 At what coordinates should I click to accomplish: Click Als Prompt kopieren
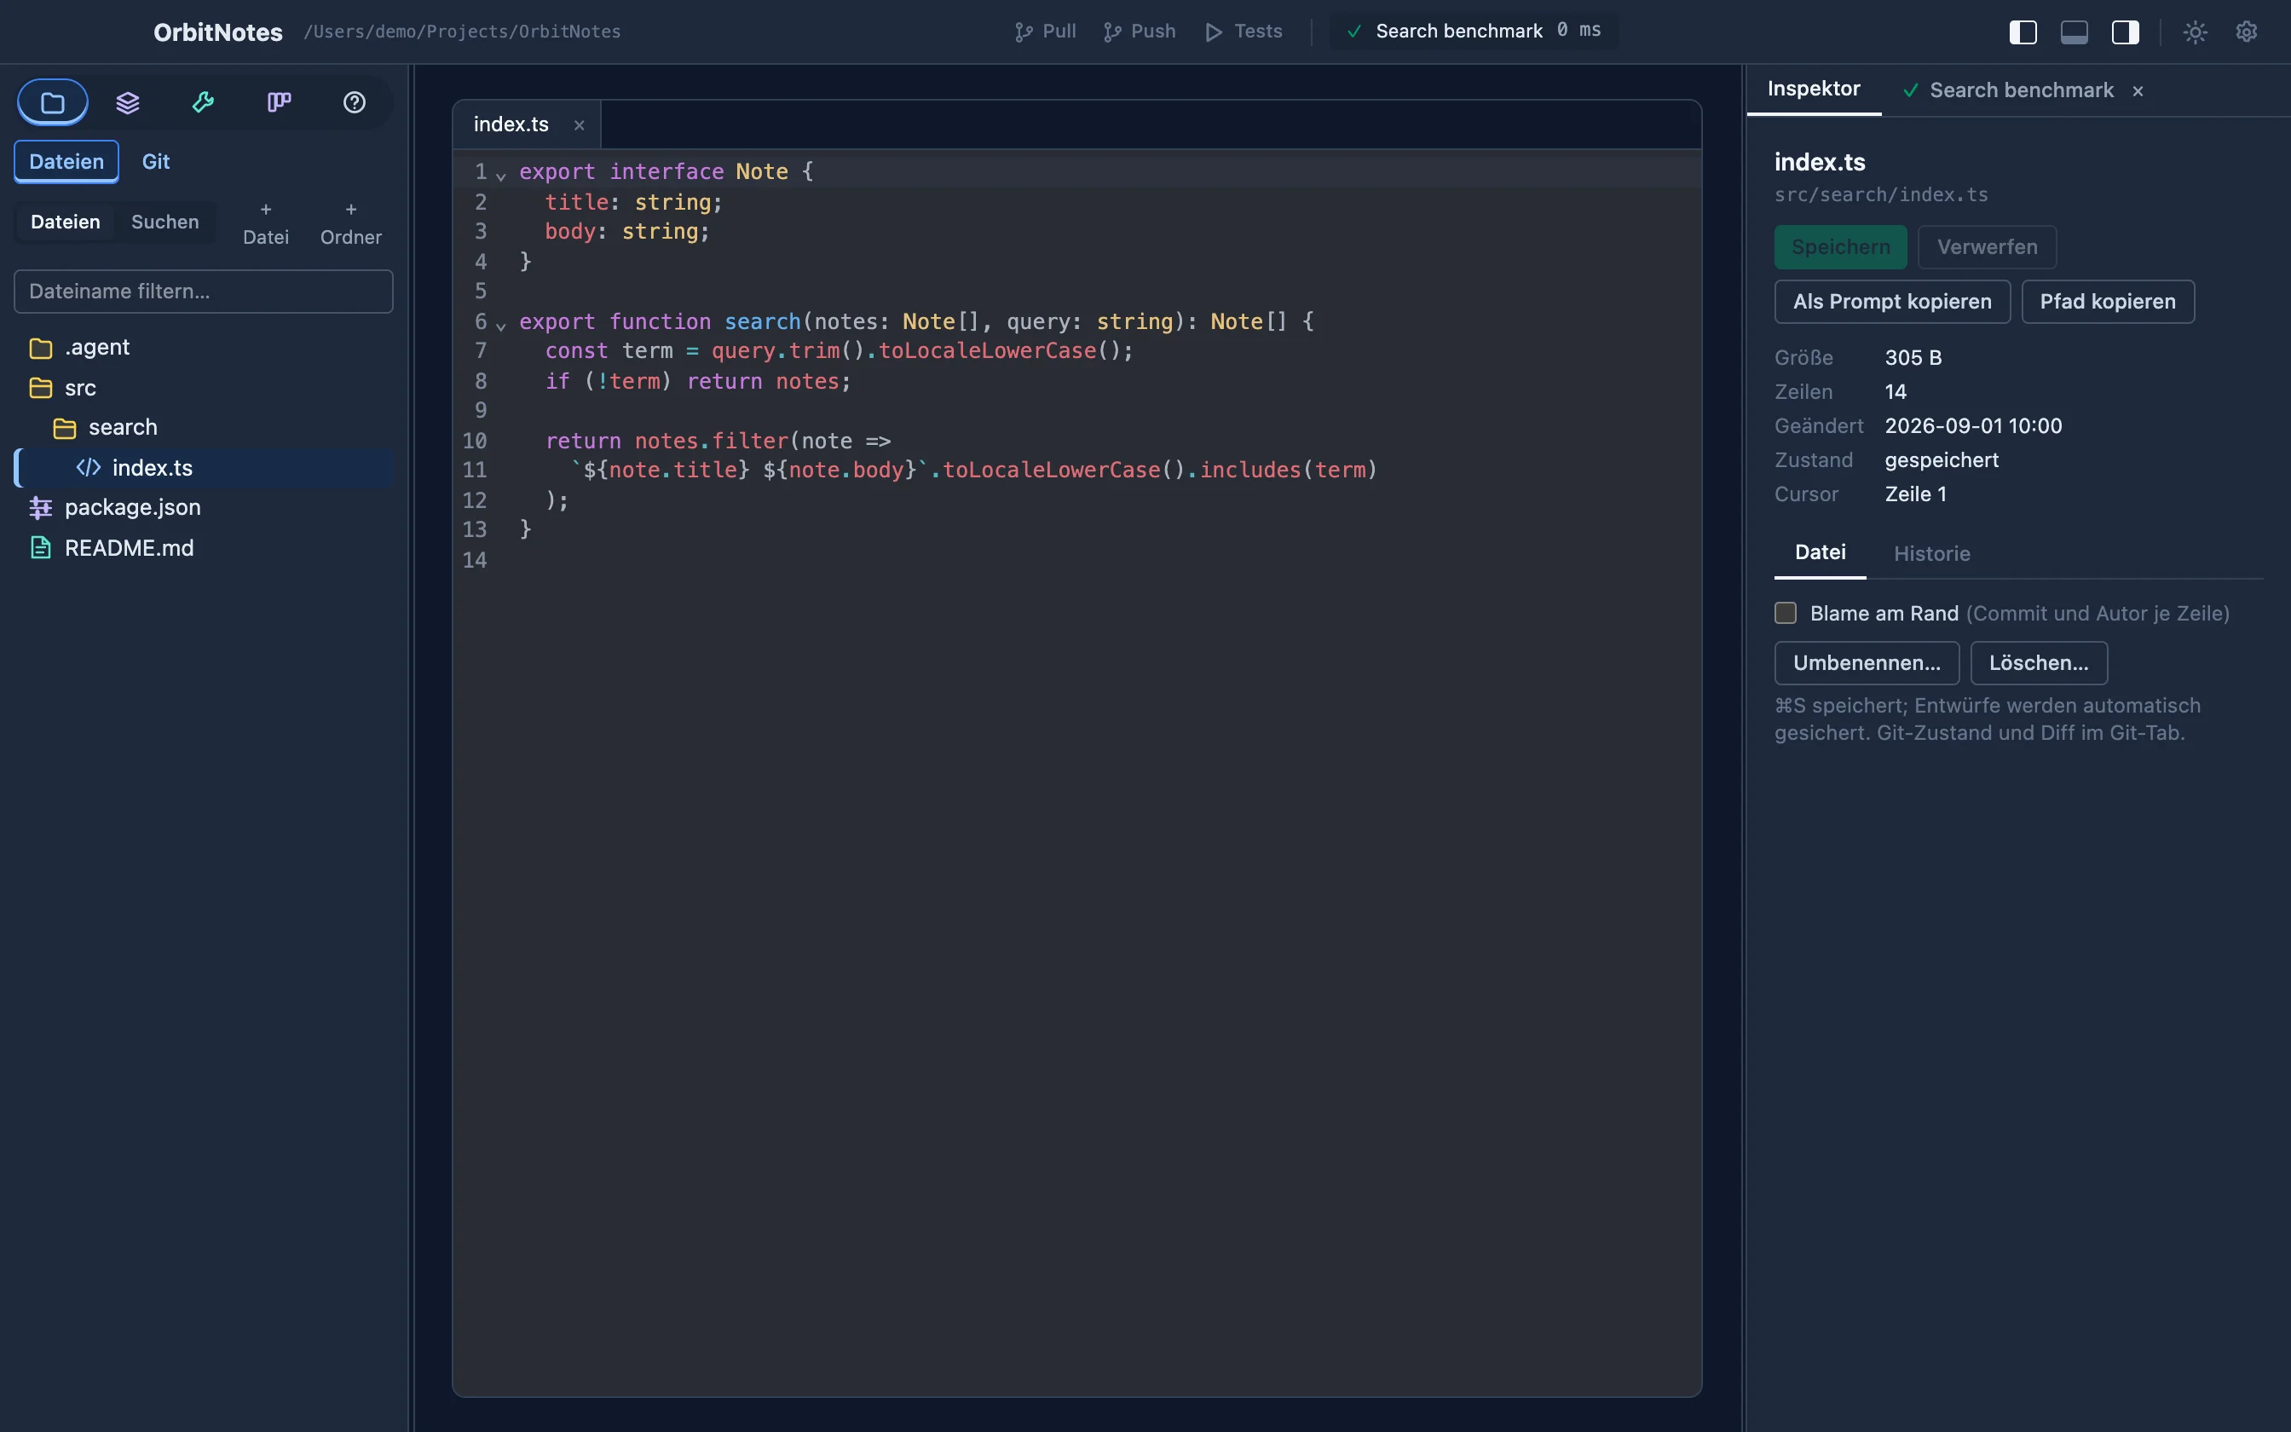click(1891, 302)
